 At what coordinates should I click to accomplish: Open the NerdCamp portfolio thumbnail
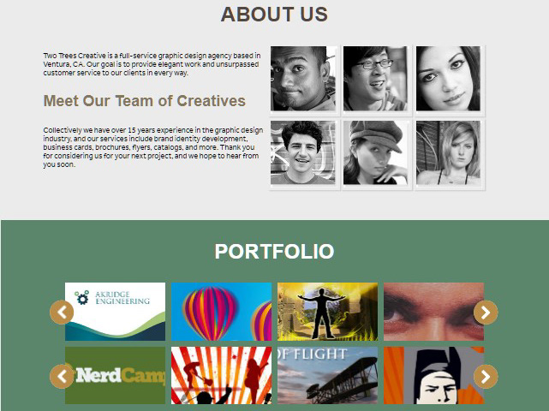[x=115, y=375]
